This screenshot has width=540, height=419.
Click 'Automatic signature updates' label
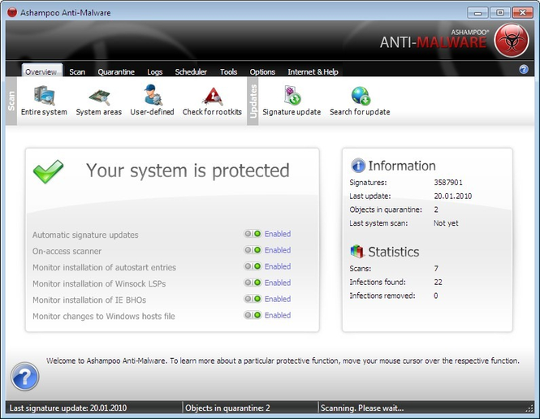(x=85, y=235)
